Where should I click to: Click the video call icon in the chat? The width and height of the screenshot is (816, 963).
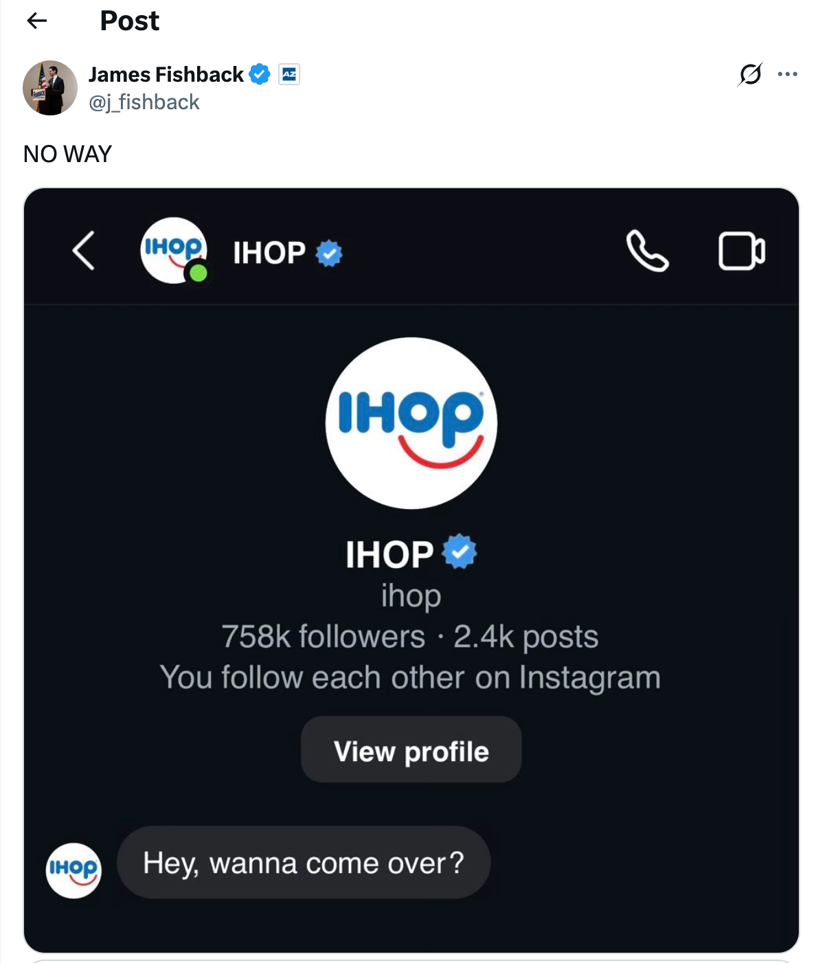click(740, 253)
